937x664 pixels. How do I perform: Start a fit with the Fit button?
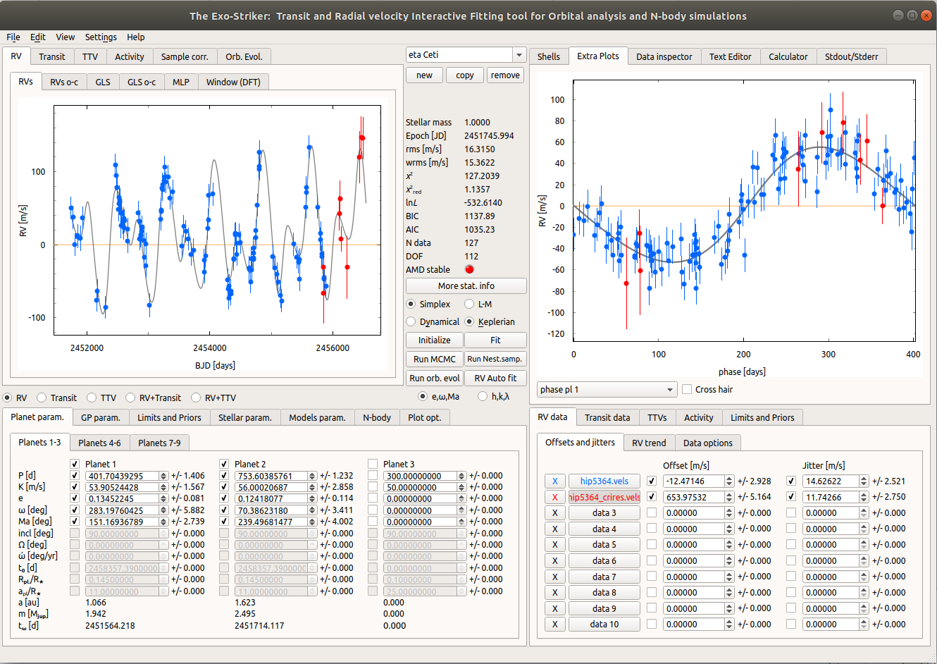tap(495, 340)
